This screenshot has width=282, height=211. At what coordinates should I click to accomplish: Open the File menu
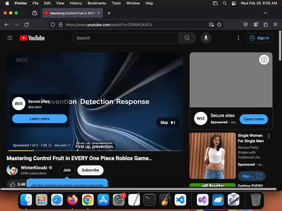tap(35, 3)
